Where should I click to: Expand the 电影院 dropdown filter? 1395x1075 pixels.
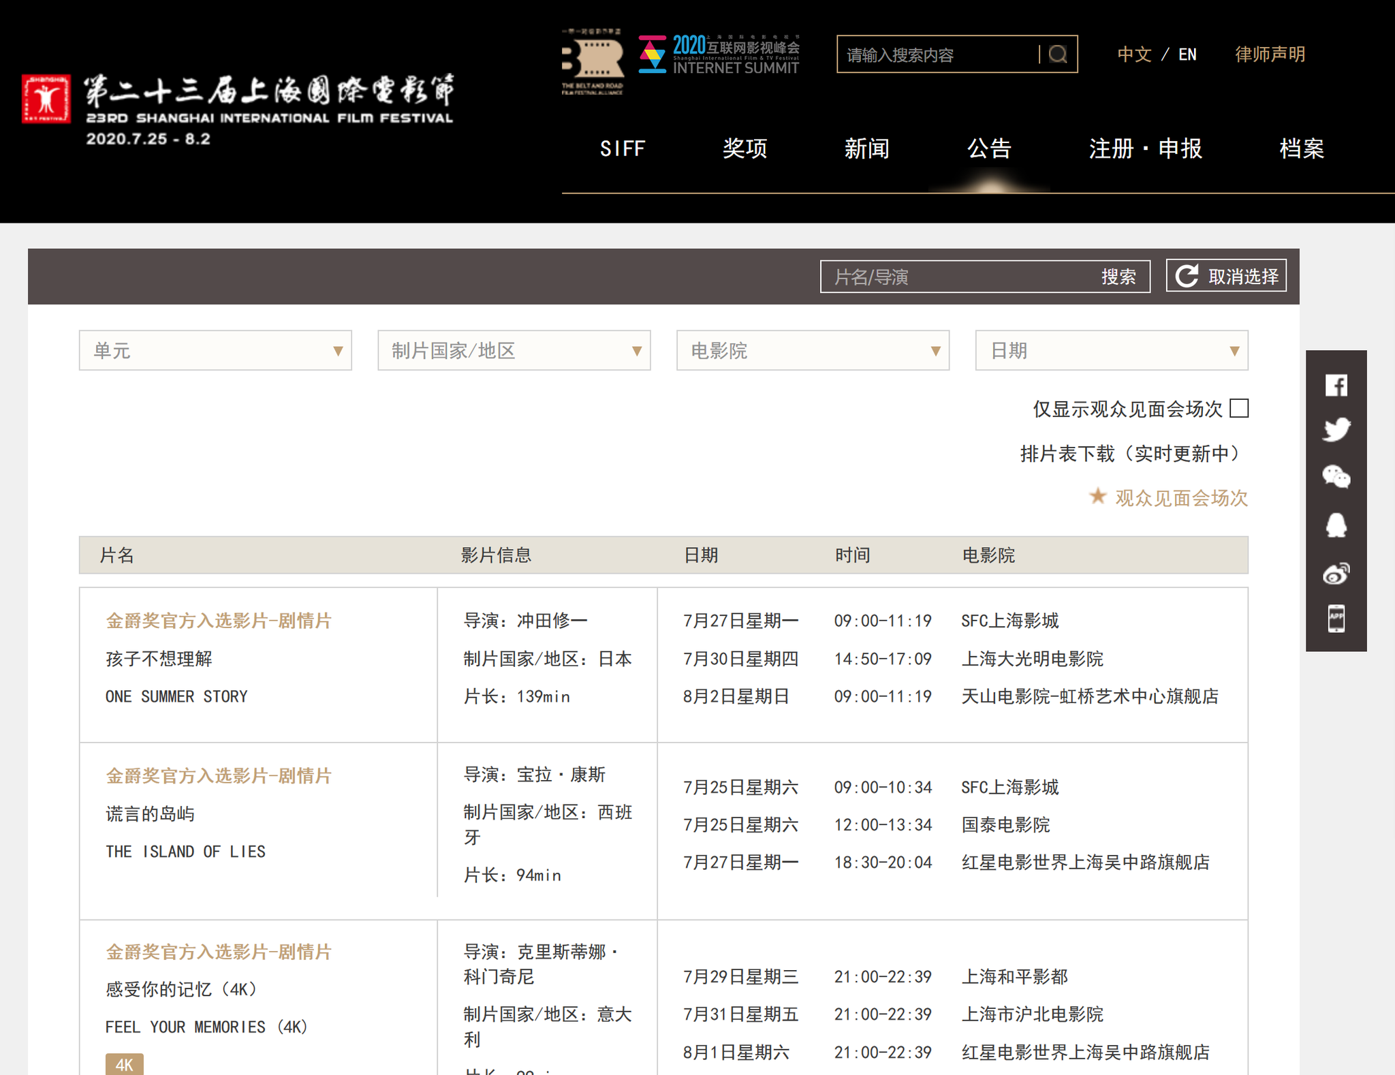(812, 351)
